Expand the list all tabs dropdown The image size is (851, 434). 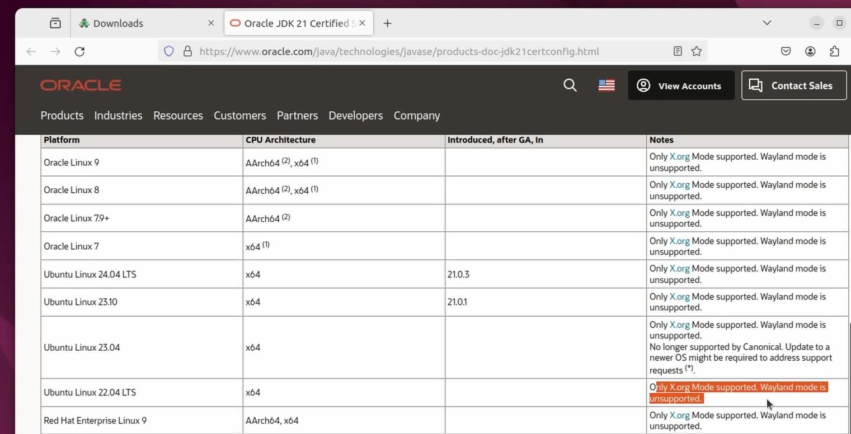(x=767, y=23)
